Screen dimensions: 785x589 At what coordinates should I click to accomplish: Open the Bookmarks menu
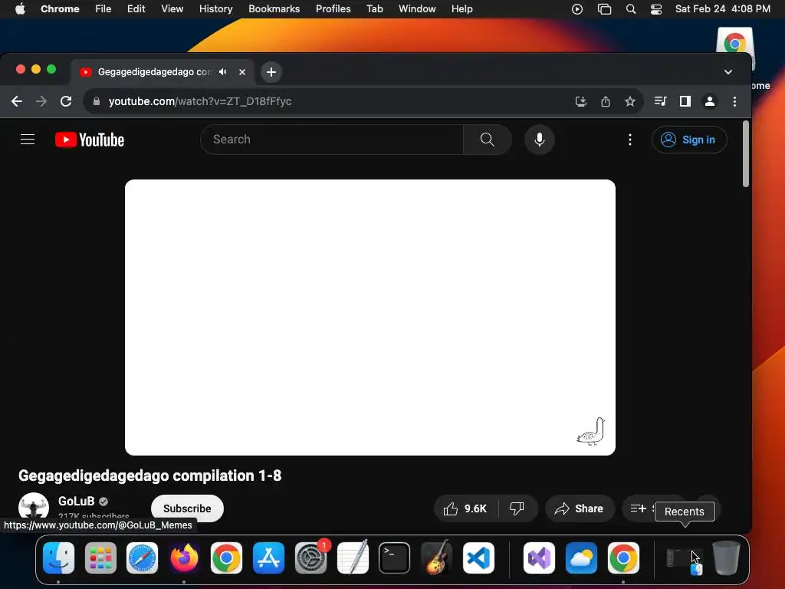(x=274, y=8)
